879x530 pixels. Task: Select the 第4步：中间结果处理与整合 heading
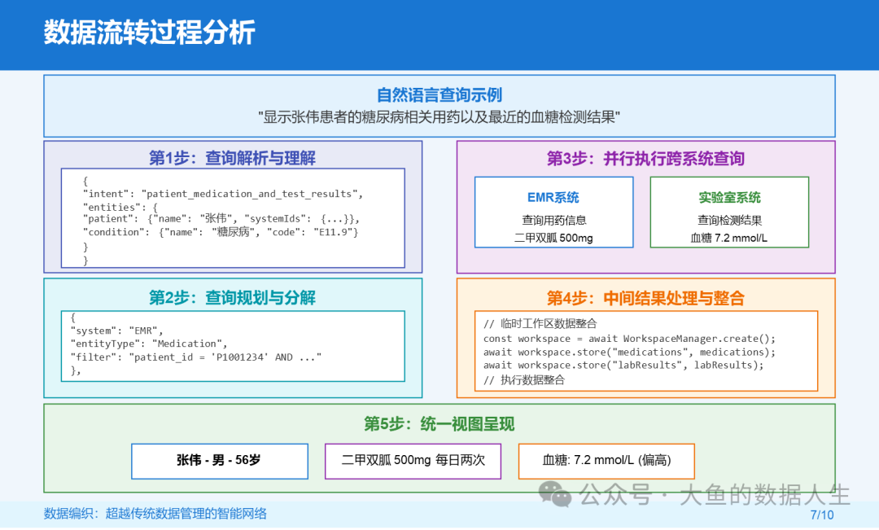645,298
